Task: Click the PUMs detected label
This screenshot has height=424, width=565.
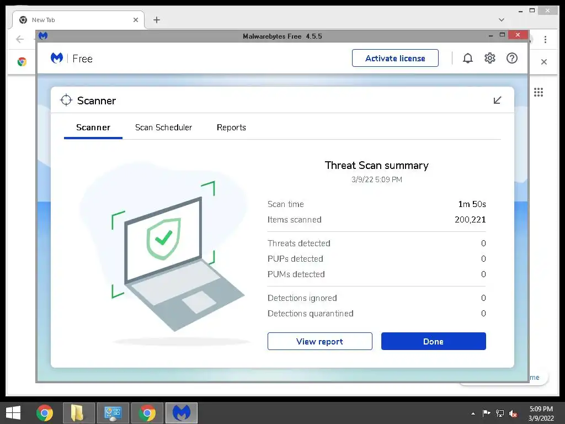Action: coord(296,274)
